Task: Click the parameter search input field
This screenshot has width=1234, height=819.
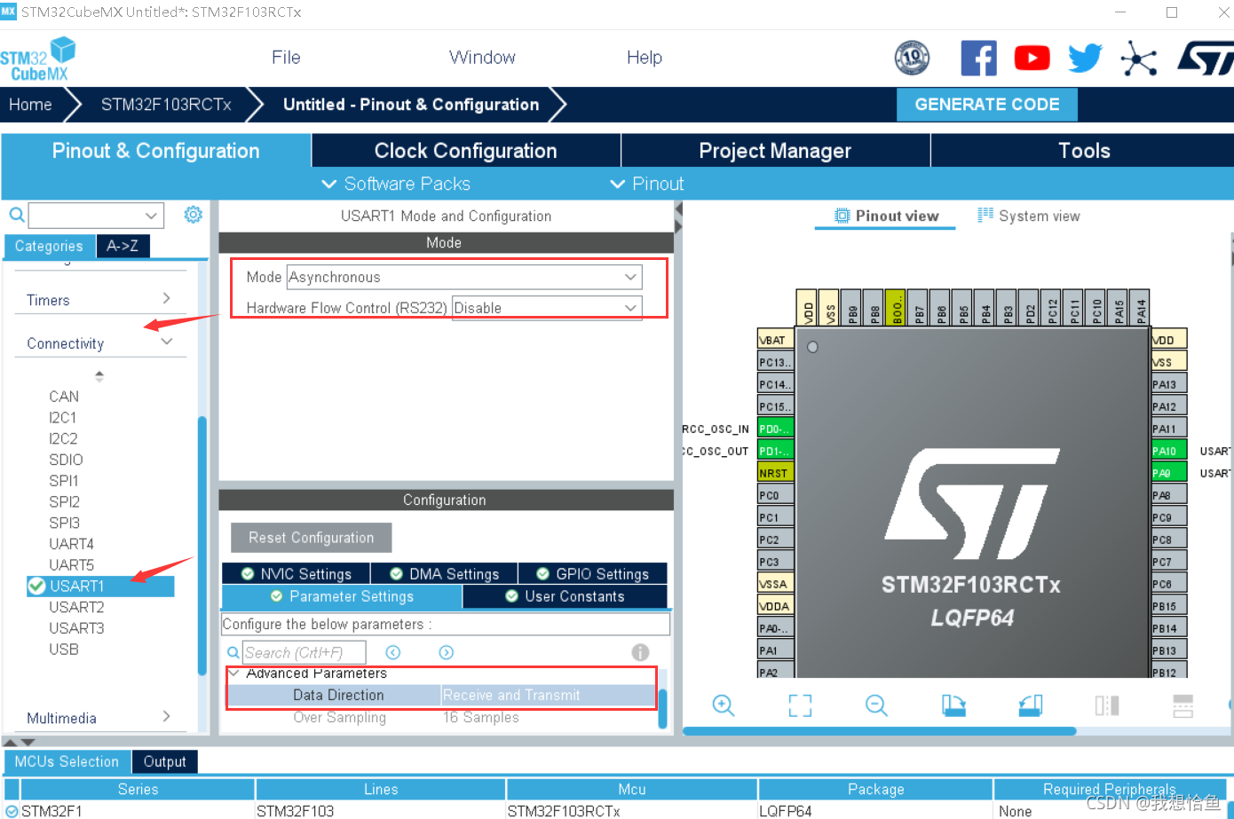Action: tap(304, 653)
